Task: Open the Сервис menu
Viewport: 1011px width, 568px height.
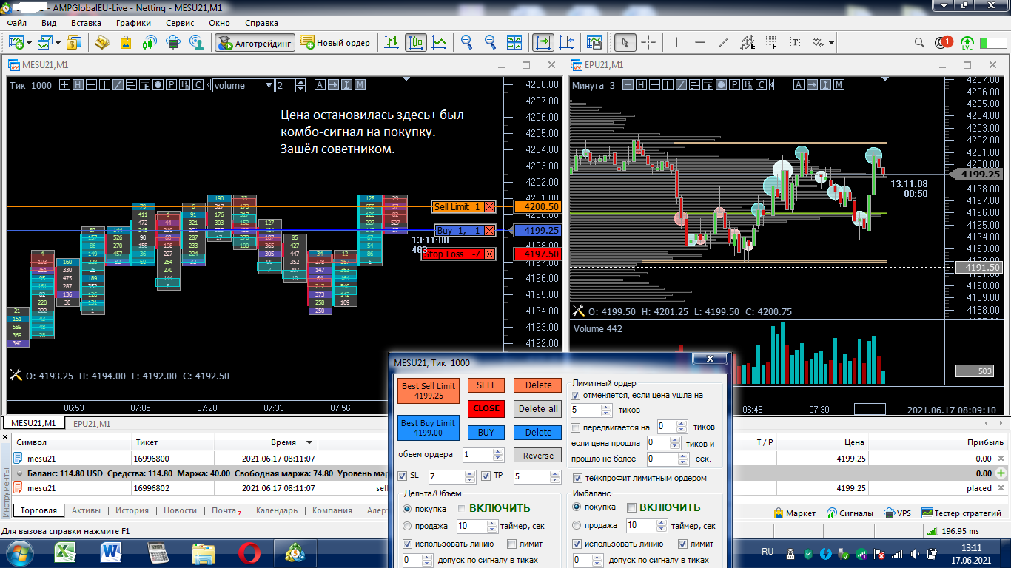Action: click(180, 23)
